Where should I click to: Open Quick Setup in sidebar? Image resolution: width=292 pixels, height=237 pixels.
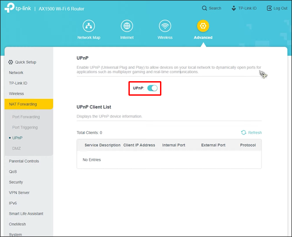pyautogui.click(x=25, y=62)
